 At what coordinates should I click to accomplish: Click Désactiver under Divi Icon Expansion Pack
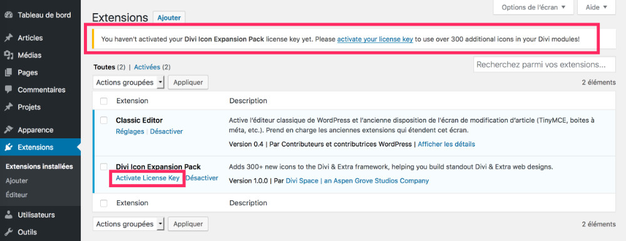pos(202,178)
